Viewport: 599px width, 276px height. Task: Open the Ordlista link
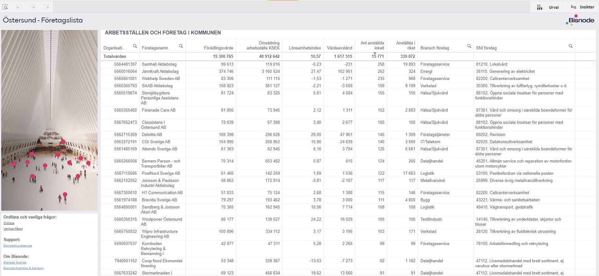[9, 223]
